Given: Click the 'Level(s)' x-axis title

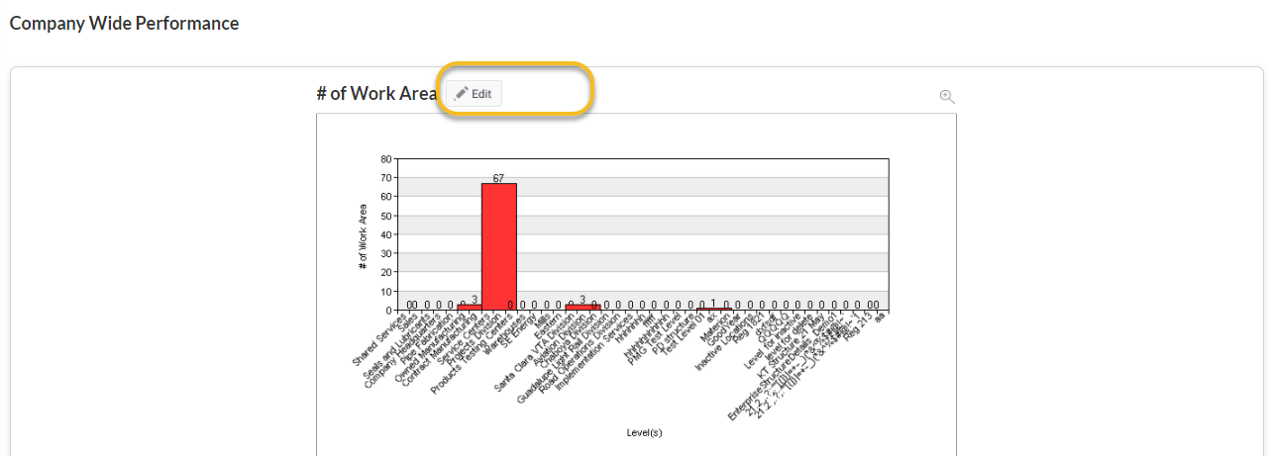Looking at the screenshot, I should [x=644, y=432].
